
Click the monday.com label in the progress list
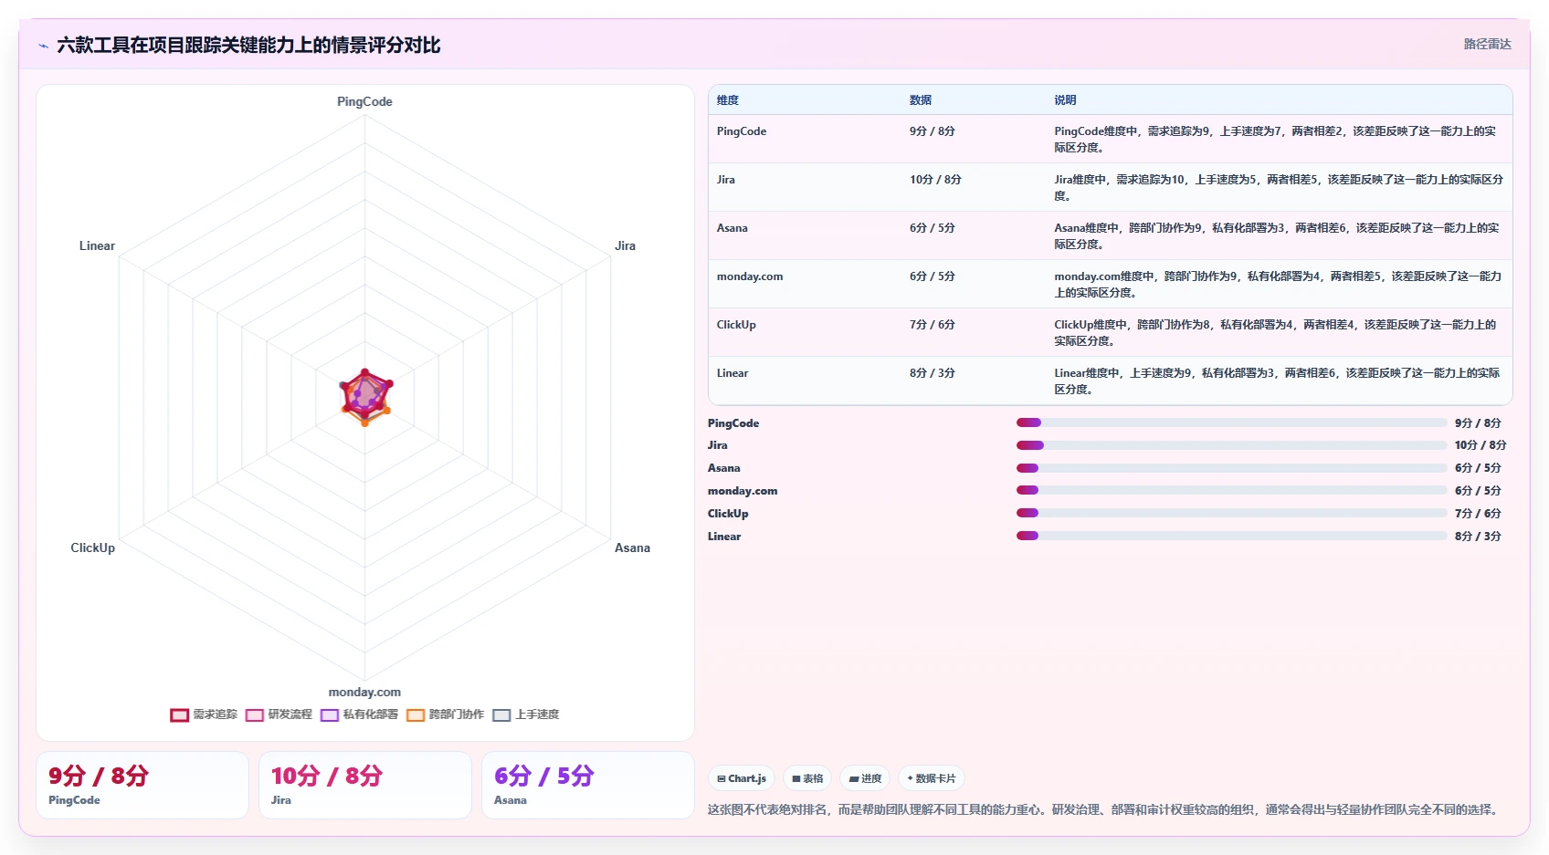point(743,491)
